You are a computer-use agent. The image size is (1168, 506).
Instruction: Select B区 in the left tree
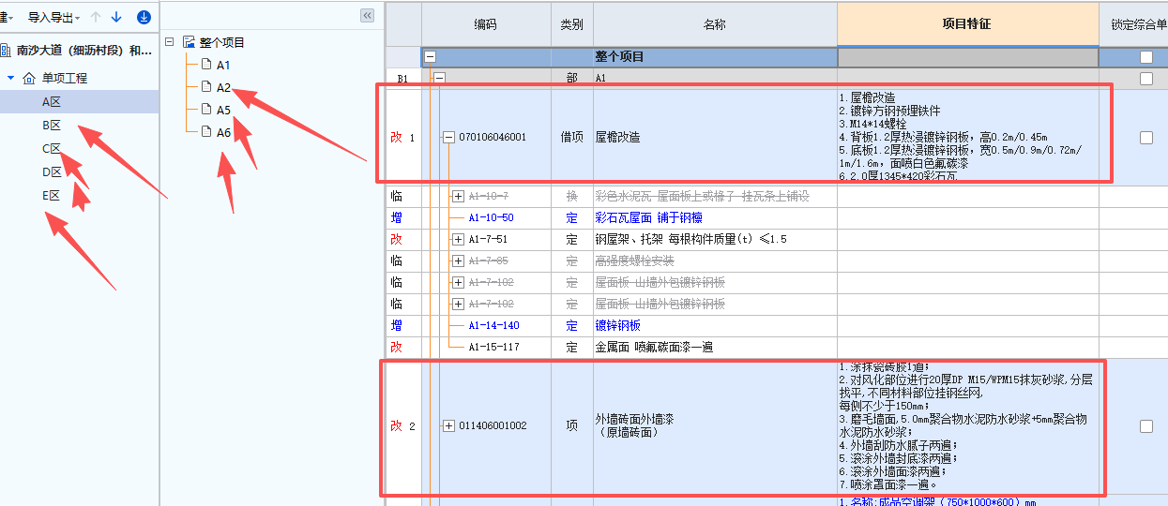tap(51, 125)
